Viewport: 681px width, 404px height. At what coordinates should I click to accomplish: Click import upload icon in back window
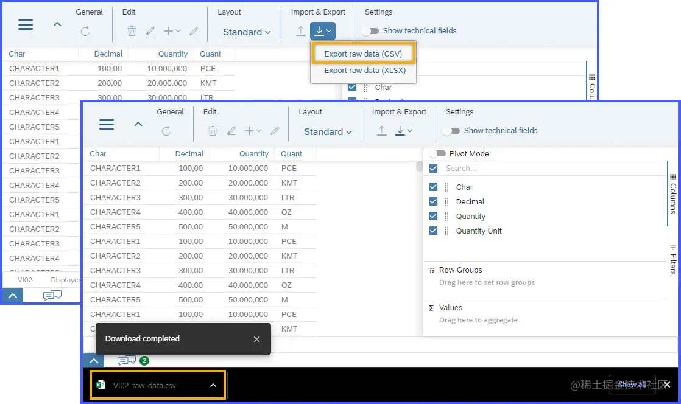[300, 31]
